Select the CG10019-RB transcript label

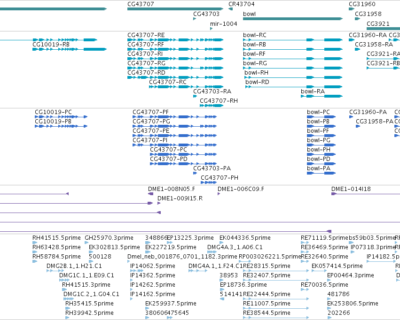click(x=51, y=45)
